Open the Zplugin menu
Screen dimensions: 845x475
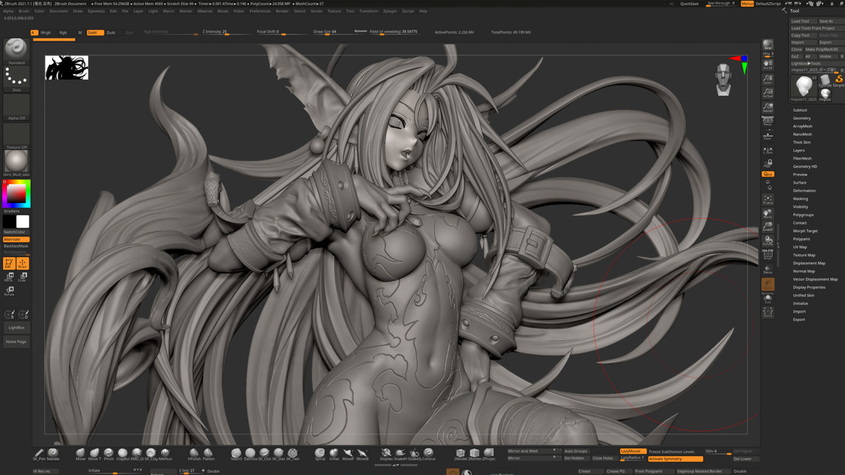(x=389, y=11)
